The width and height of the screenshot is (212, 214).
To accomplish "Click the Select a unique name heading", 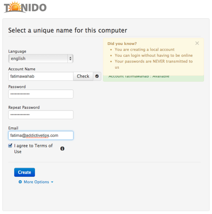I will (68, 30).
